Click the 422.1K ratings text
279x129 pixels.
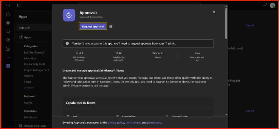click(79, 57)
